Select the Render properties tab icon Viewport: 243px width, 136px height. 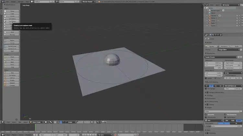click(211, 35)
